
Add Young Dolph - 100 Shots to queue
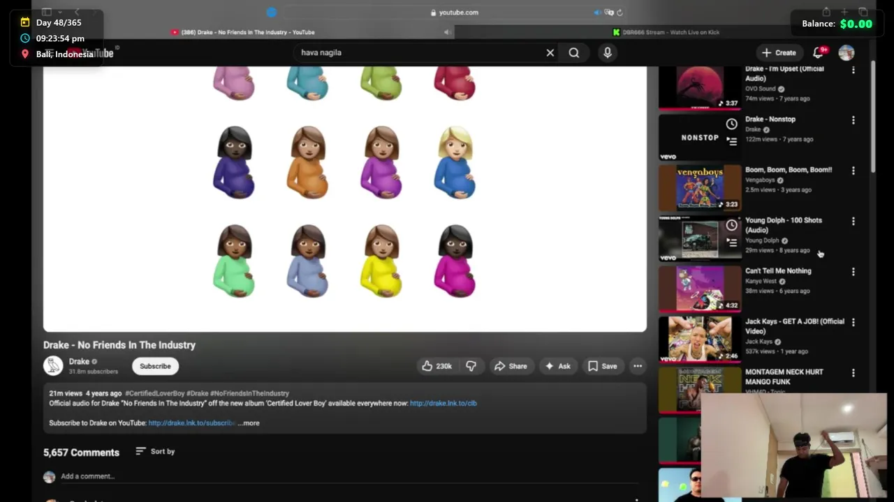[x=731, y=242]
